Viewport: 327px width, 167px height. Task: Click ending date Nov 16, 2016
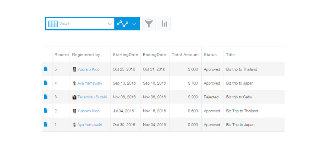coord(154,111)
